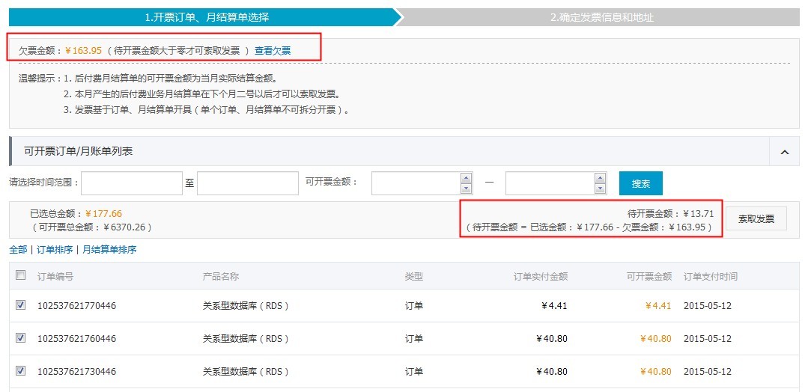Collapse the 可开票订单/月账单列表 panel chevron
The width and height of the screenshot is (811, 392).
(784, 152)
